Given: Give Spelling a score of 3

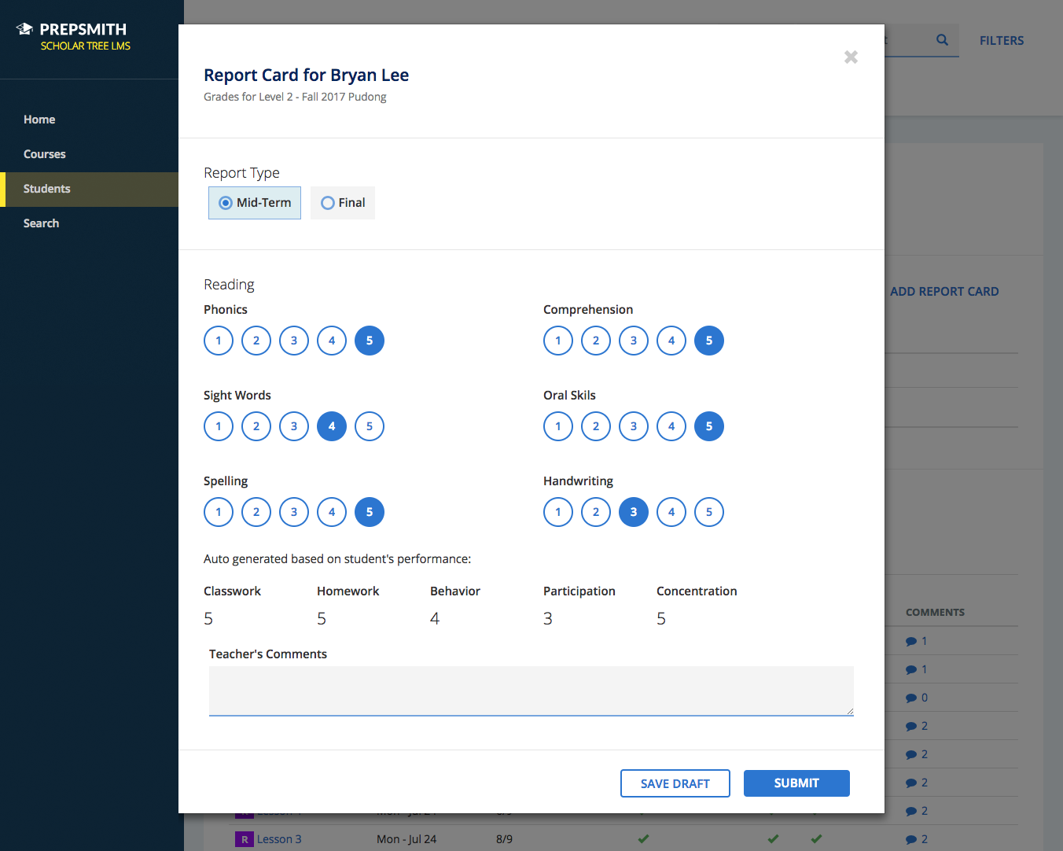Looking at the screenshot, I should (x=294, y=512).
